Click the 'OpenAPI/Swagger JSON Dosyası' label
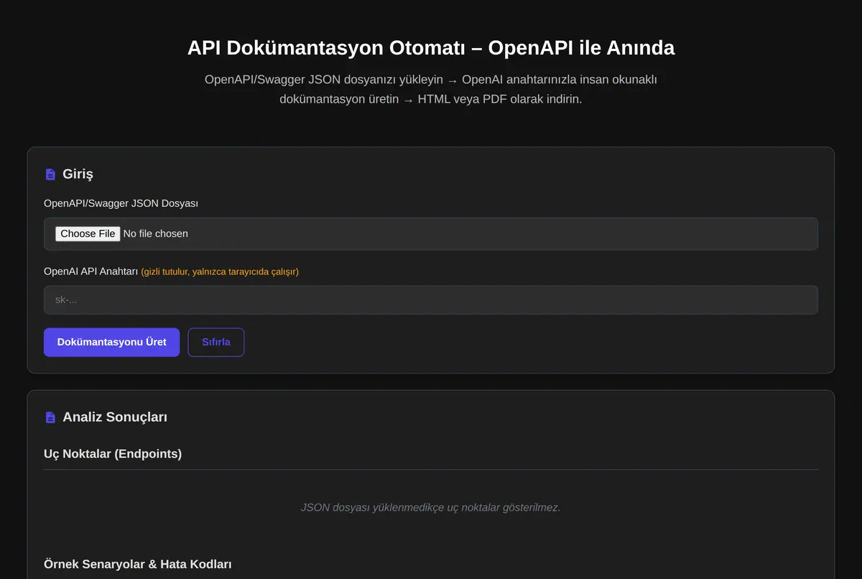The height and width of the screenshot is (579, 862). point(121,203)
